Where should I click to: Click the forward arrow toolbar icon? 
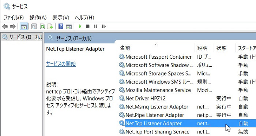click(x=13, y=26)
